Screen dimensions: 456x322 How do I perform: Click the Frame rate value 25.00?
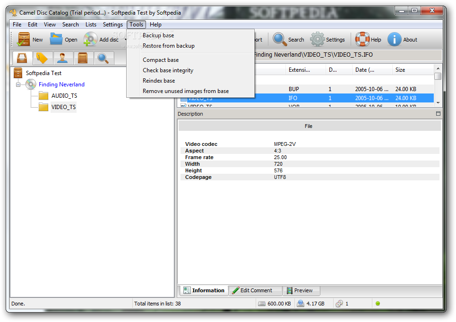280,157
